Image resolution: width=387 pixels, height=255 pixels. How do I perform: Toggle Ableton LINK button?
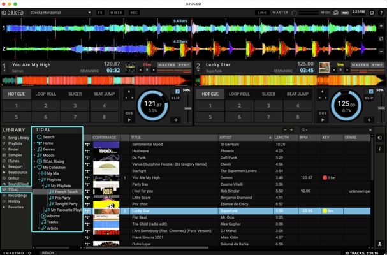pyautogui.click(x=263, y=13)
